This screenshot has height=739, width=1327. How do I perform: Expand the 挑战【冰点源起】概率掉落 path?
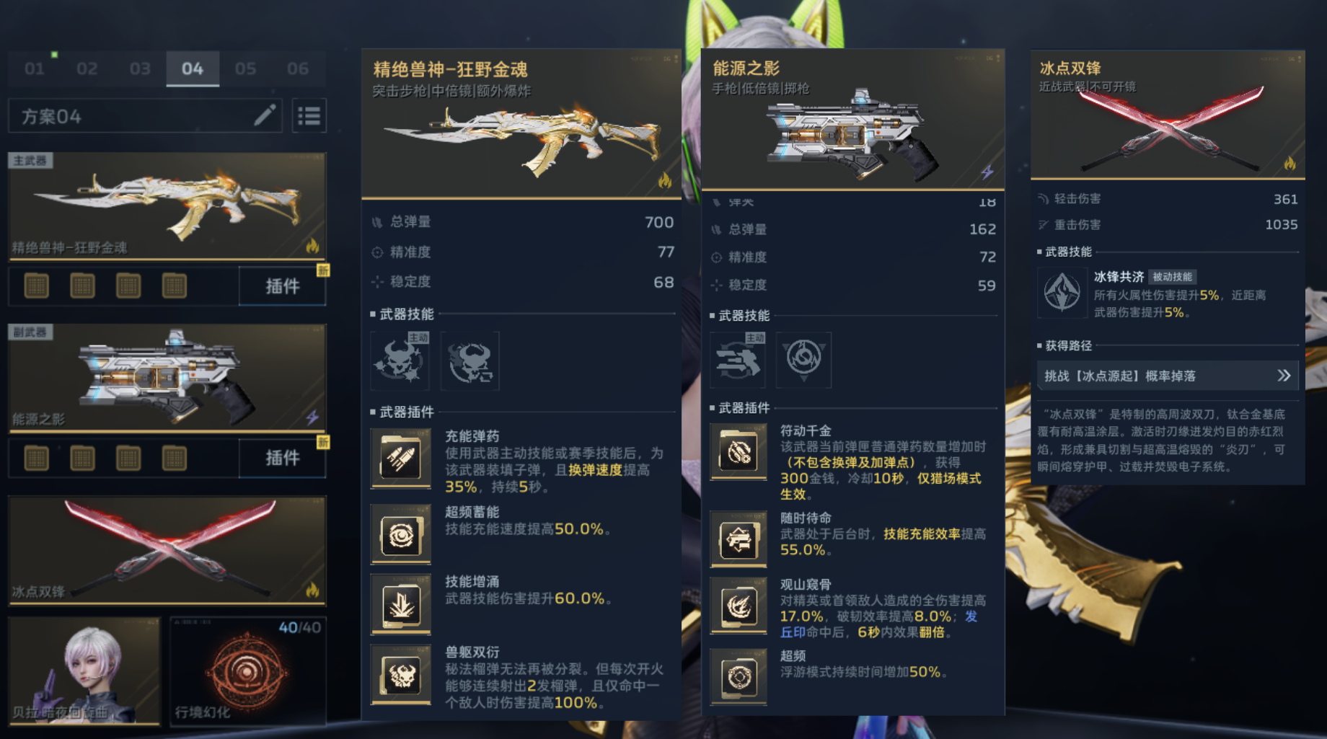coord(1168,376)
